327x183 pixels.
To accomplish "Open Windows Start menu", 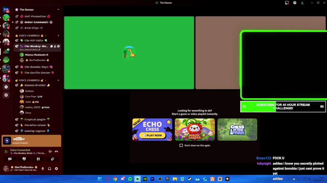I will (x=100, y=179).
